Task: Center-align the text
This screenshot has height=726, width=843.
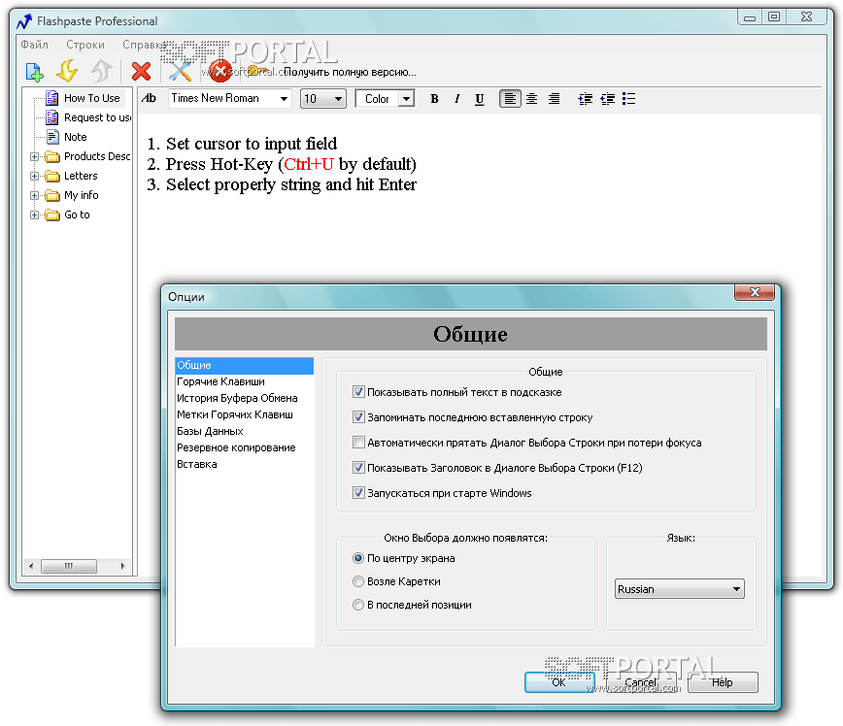Action: [x=531, y=99]
